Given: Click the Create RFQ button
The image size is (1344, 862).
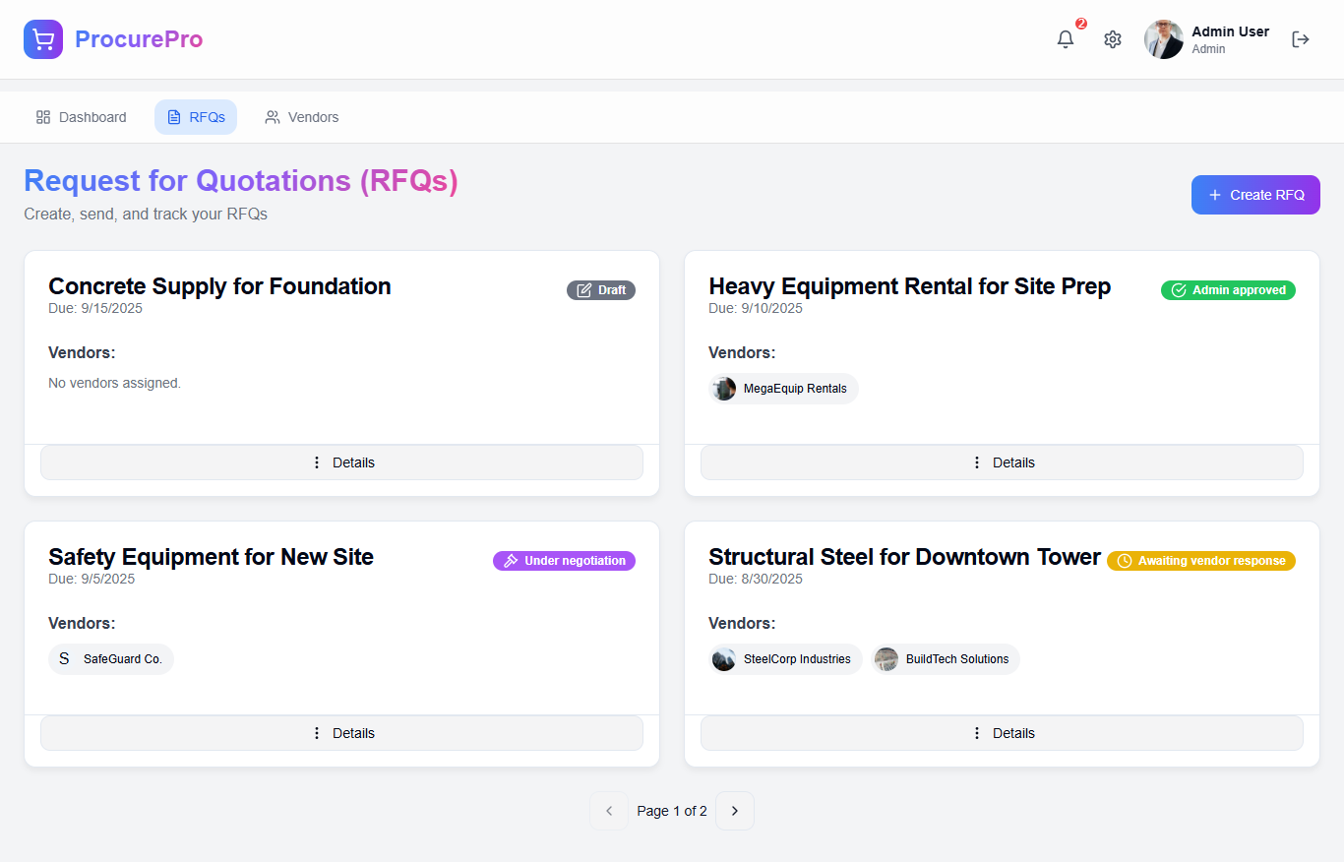Looking at the screenshot, I should [1255, 195].
